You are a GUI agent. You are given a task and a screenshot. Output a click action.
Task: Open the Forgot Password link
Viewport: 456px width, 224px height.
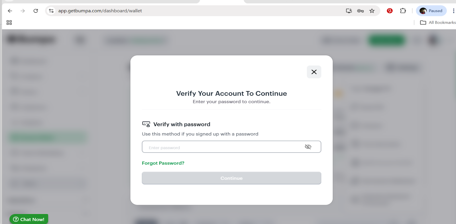(x=163, y=163)
